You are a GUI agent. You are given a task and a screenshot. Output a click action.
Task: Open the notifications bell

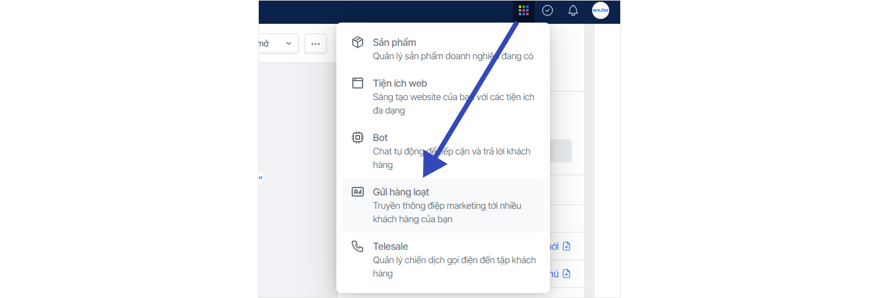573,10
